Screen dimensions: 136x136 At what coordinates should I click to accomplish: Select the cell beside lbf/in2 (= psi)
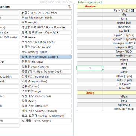point(90,76)
